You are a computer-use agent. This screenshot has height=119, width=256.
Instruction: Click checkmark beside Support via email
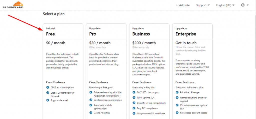coord(48,100)
